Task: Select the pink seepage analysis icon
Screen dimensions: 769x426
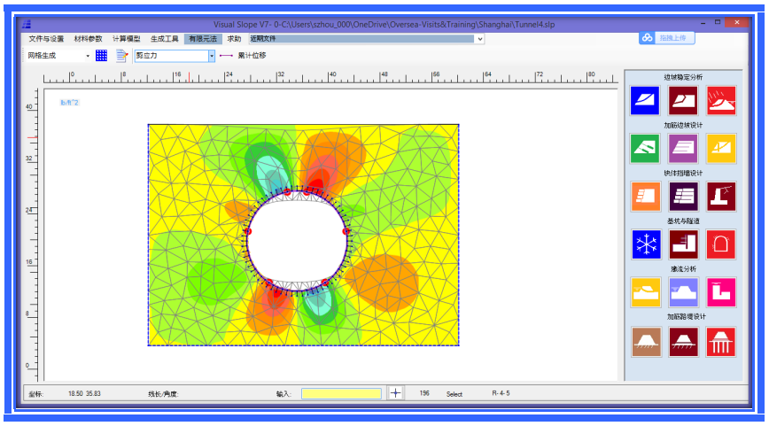Action: tap(720, 291)
